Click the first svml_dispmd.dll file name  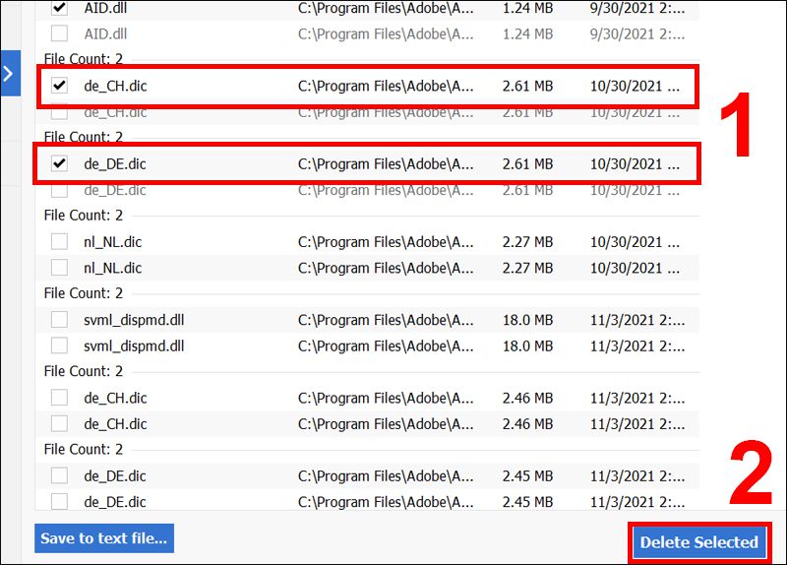coord(134,320)
